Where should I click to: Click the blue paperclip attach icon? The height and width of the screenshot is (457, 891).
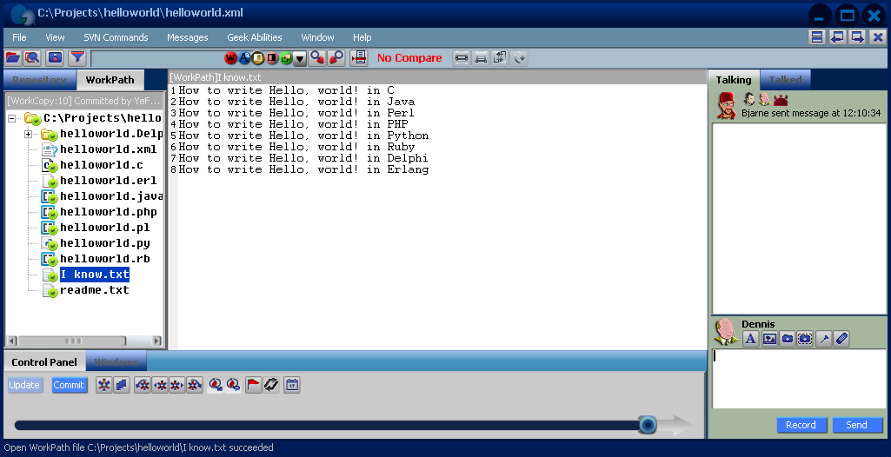click(841, 339)
